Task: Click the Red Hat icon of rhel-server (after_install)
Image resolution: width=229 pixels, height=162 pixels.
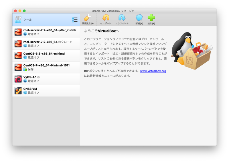Action: pos(18,32)
